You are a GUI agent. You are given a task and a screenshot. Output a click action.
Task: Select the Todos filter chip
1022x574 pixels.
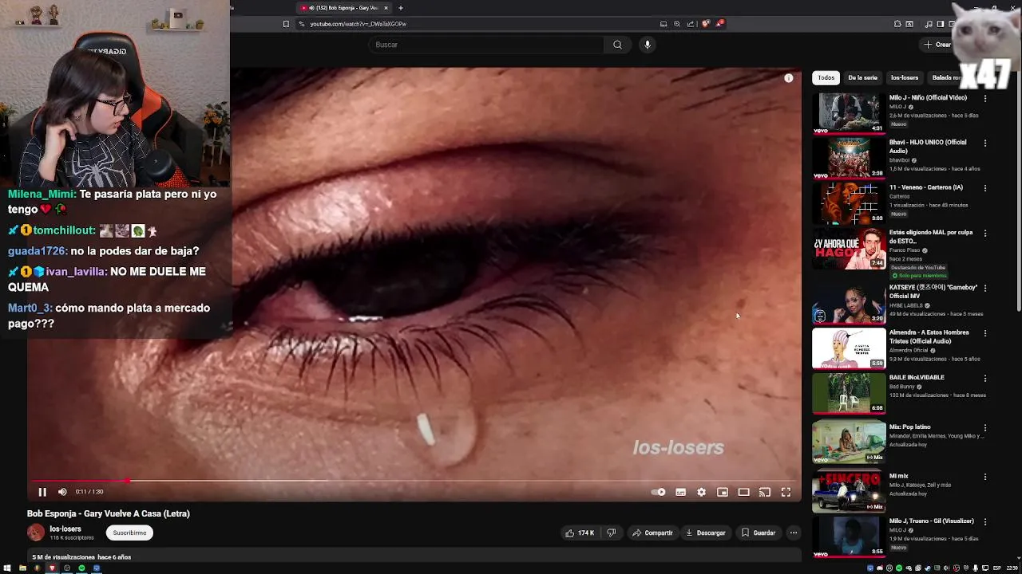[x=826, y=78]
